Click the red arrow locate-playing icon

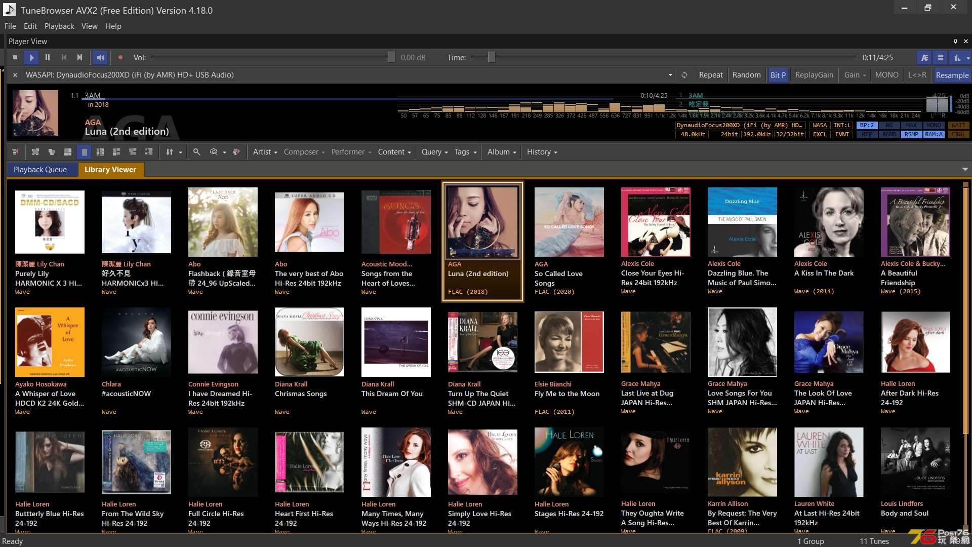236,152
